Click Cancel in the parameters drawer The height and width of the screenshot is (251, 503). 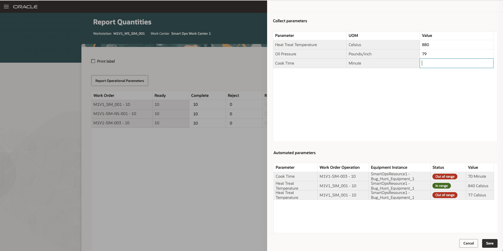pos(469,243)
